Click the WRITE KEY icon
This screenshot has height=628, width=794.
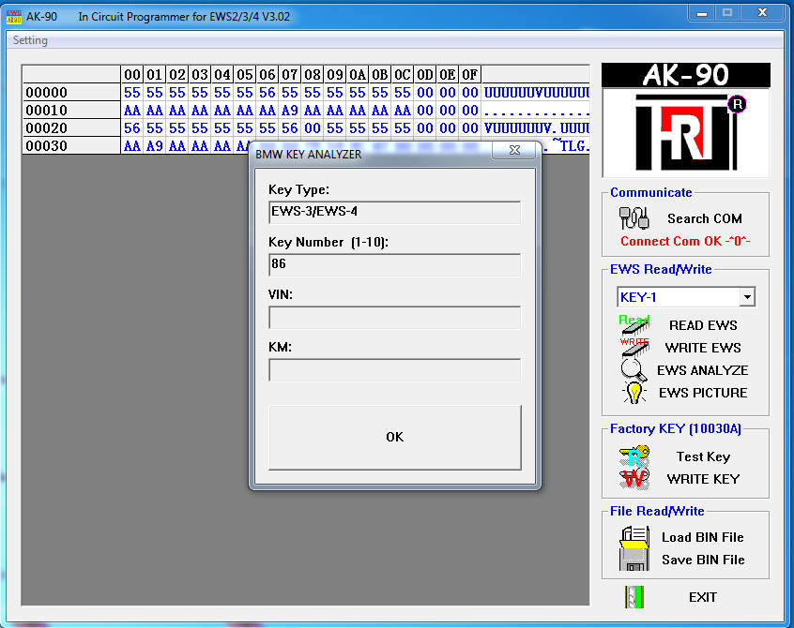tap(634, 478)
